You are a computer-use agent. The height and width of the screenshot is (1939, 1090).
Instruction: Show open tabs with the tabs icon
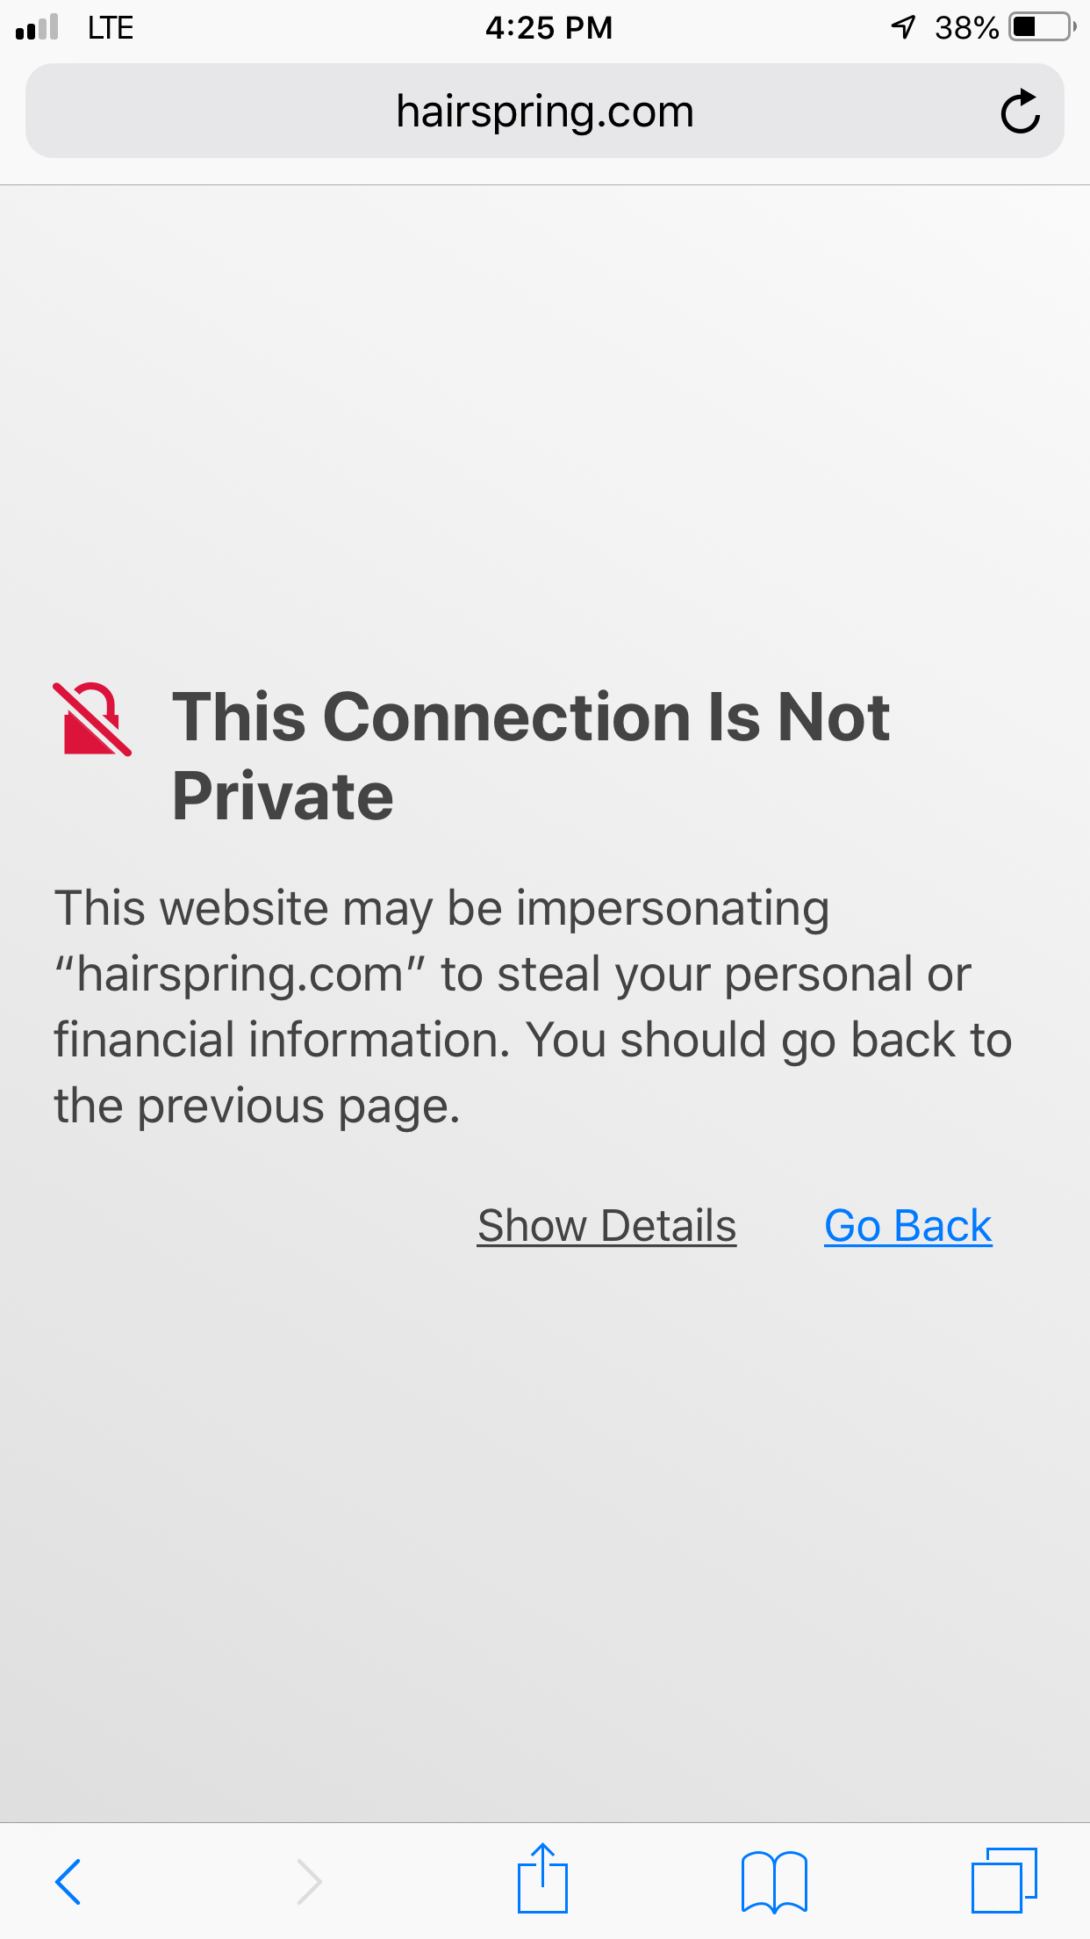[1004, 1880]
